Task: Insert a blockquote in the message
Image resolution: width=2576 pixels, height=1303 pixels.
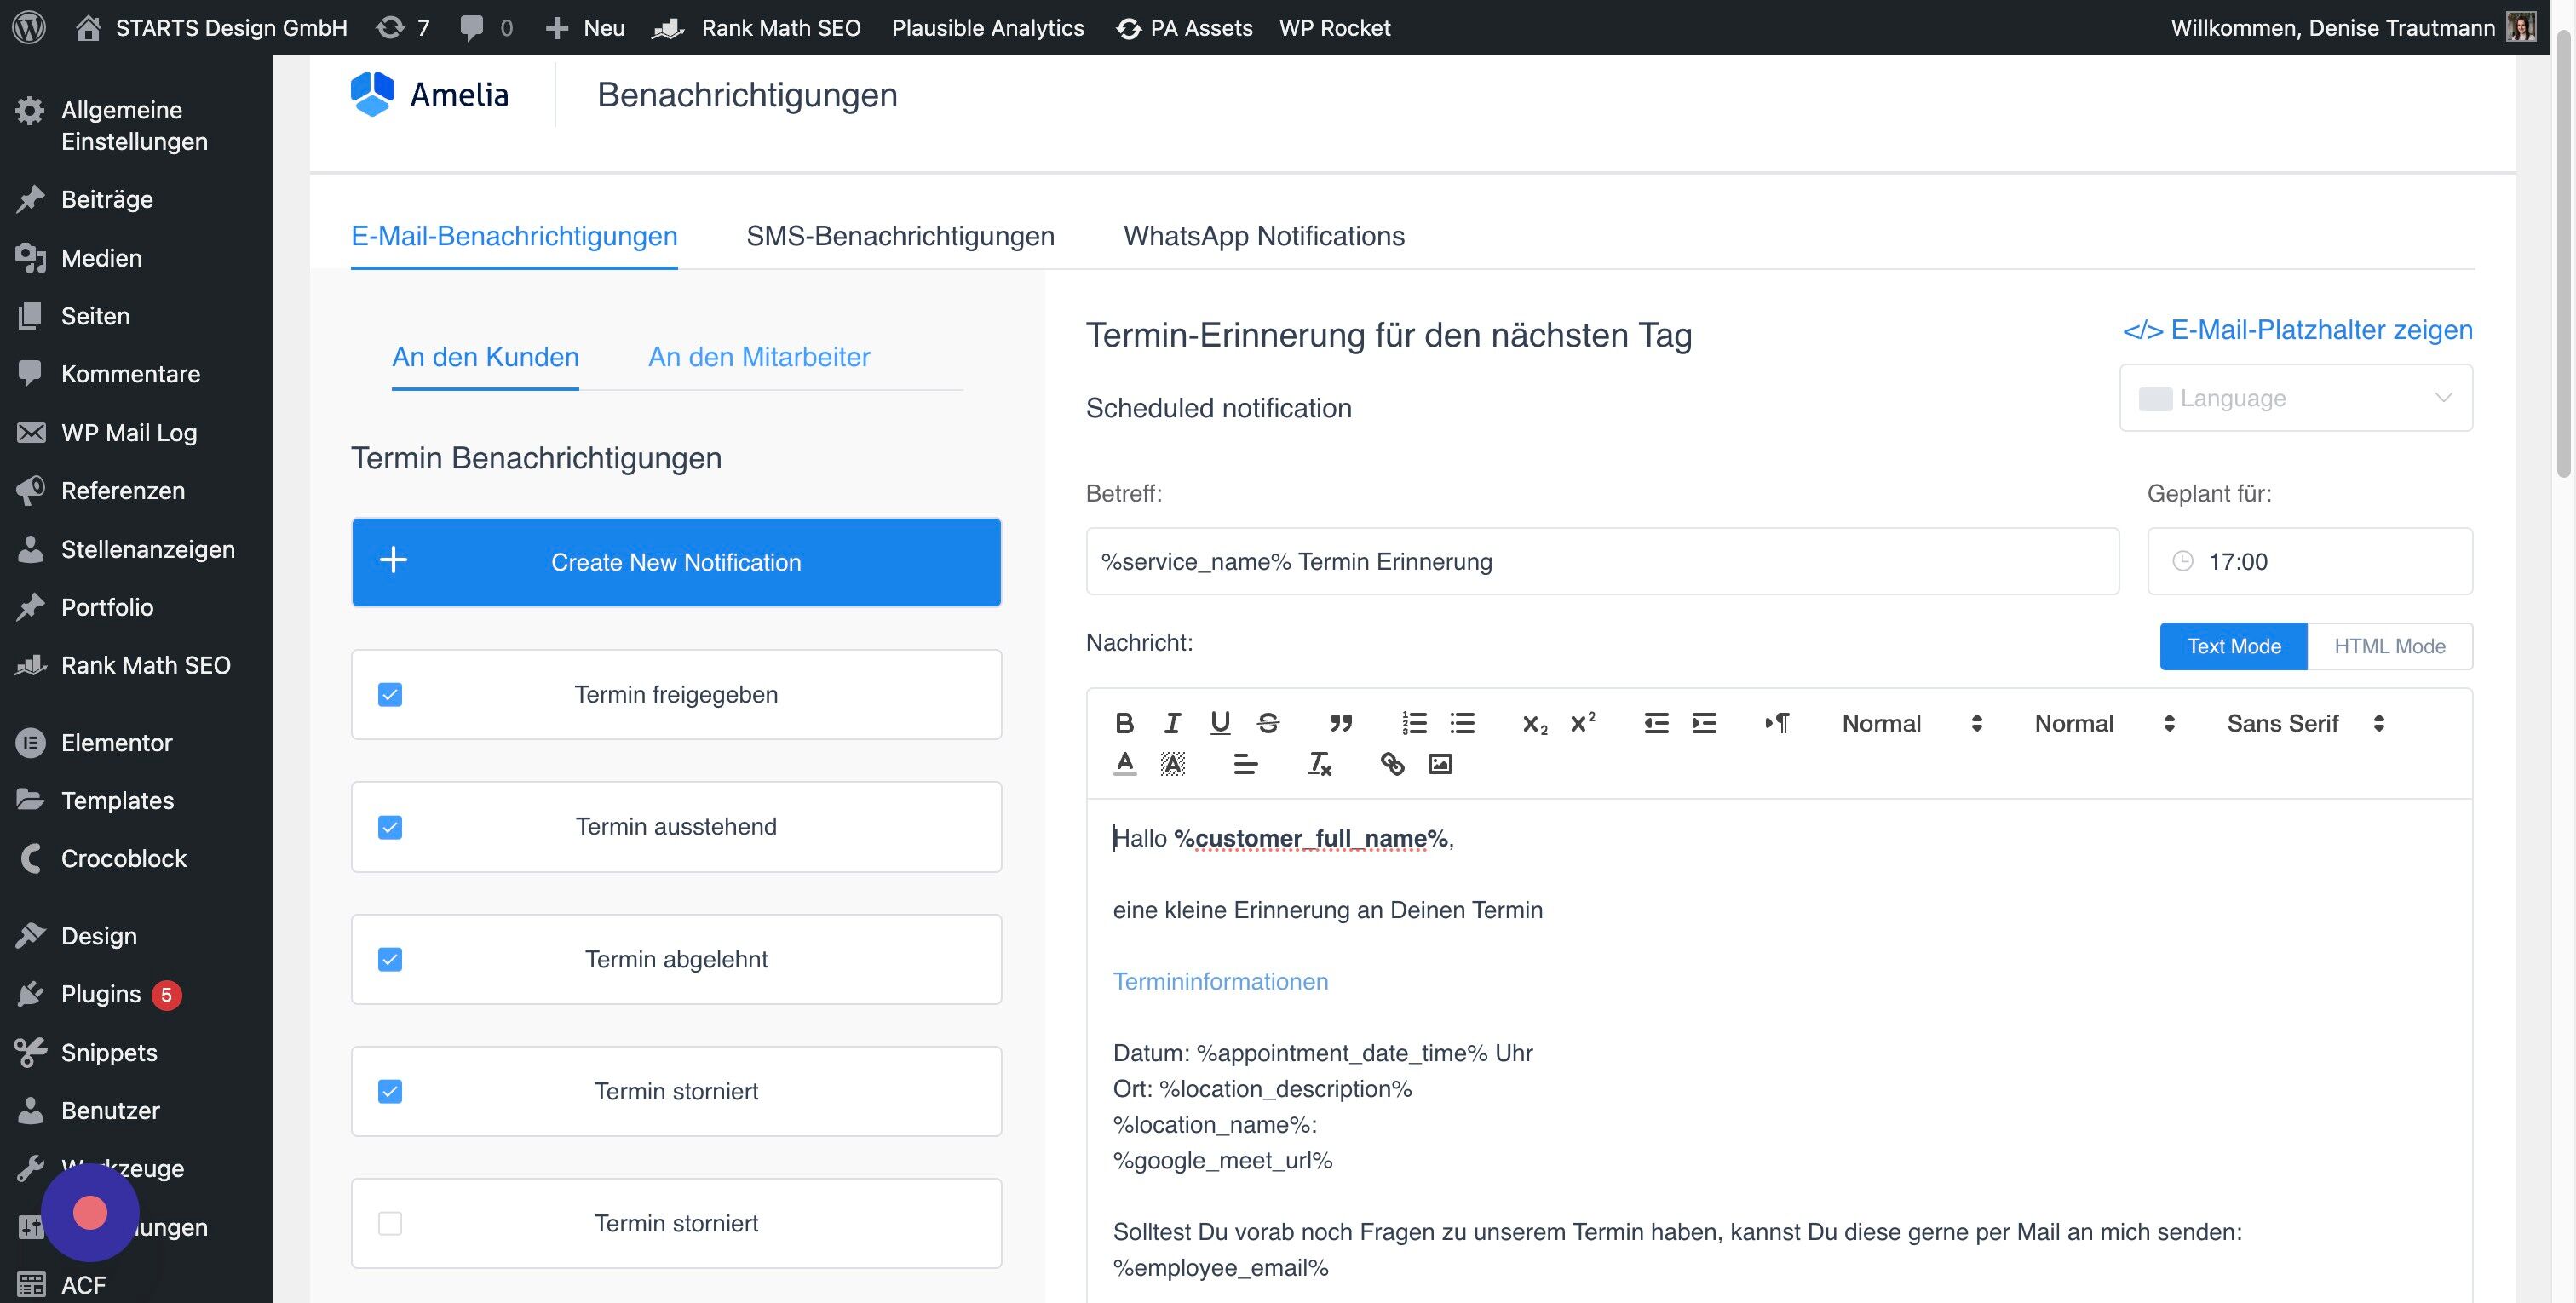Action: click(x=1341, y=722)
